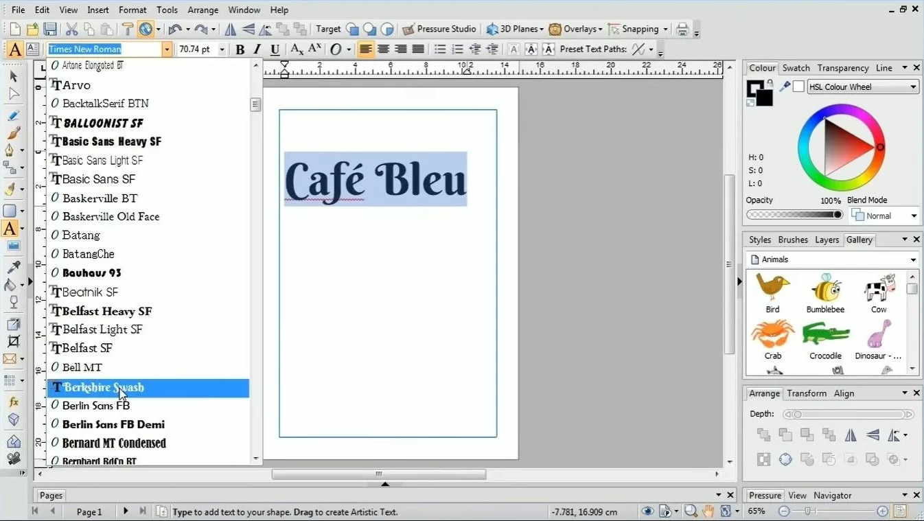Screen dimensions: 924x521
Task: Set text alignment to Centre
Action: tap(383, 49)
